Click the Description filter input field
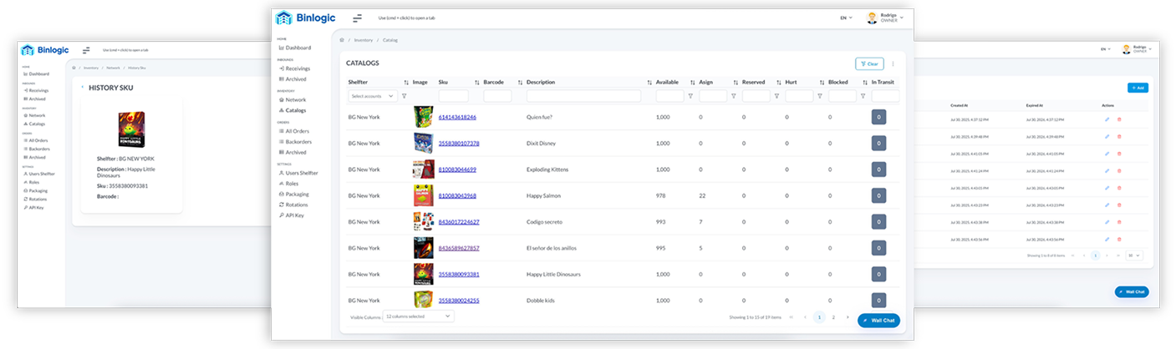 point(583,96)
